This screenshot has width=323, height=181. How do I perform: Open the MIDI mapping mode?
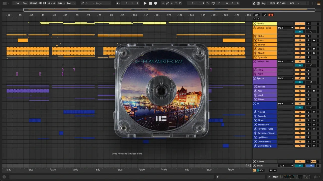pyautogui.click(x=272, y=3)
